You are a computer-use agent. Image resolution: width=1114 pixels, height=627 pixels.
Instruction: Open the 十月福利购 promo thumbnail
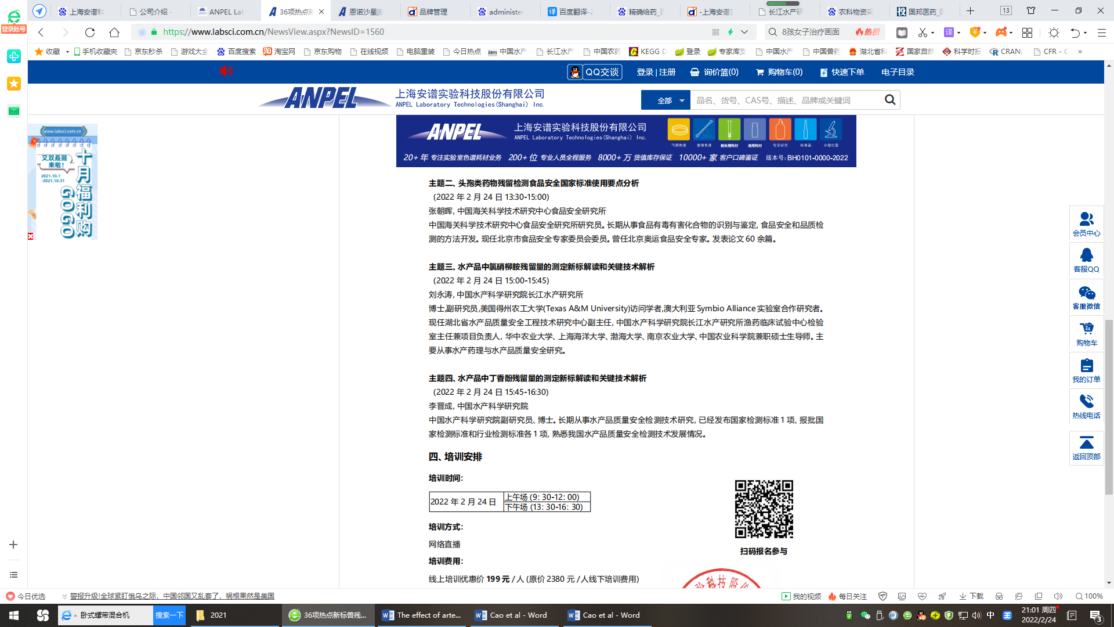tap(63, 181)
